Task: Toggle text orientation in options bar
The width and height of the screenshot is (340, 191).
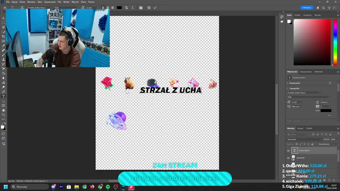Action: 22,8
